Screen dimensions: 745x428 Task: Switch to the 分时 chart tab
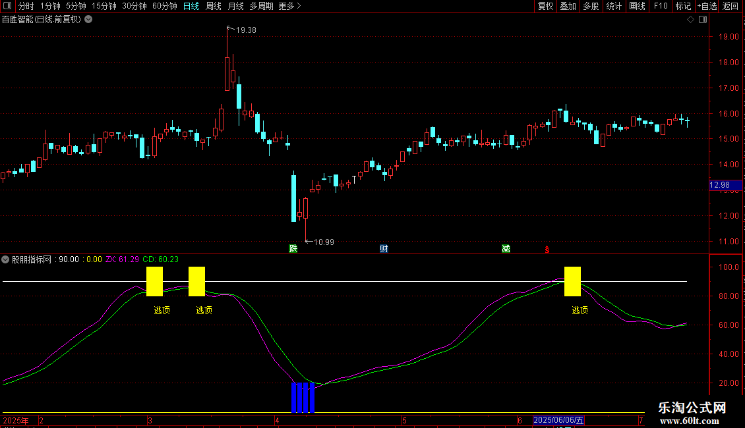click(26, 6)
